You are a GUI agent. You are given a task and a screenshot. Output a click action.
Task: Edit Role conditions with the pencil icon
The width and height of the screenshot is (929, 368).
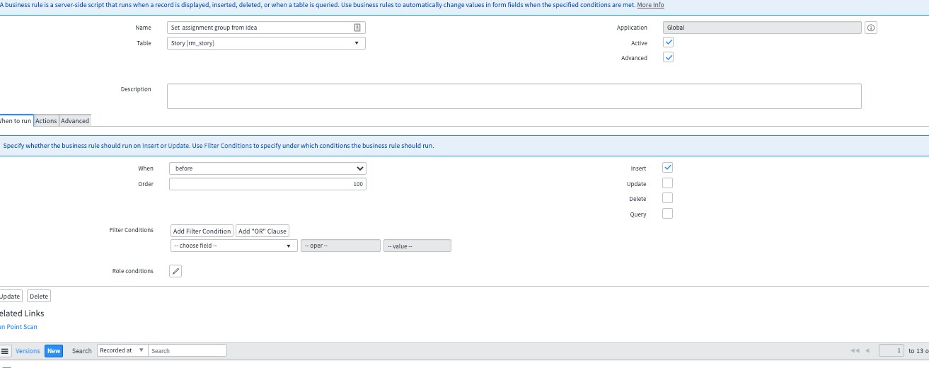point(175,271)
